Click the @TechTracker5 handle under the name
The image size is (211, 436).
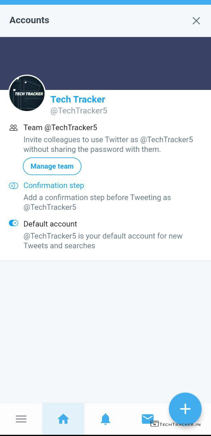79,111
